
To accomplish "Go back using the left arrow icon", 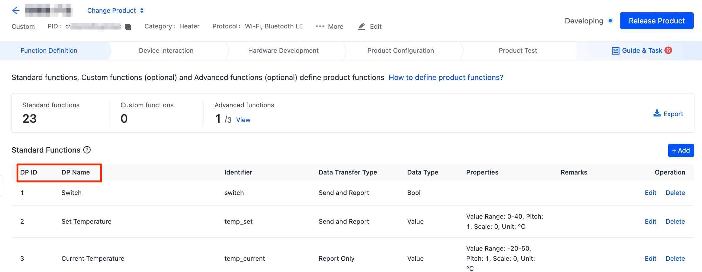I will pos(16,11).
